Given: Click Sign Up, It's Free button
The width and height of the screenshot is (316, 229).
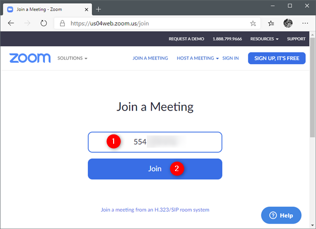Looking at the screenshot, I should (x=276, y=58).
